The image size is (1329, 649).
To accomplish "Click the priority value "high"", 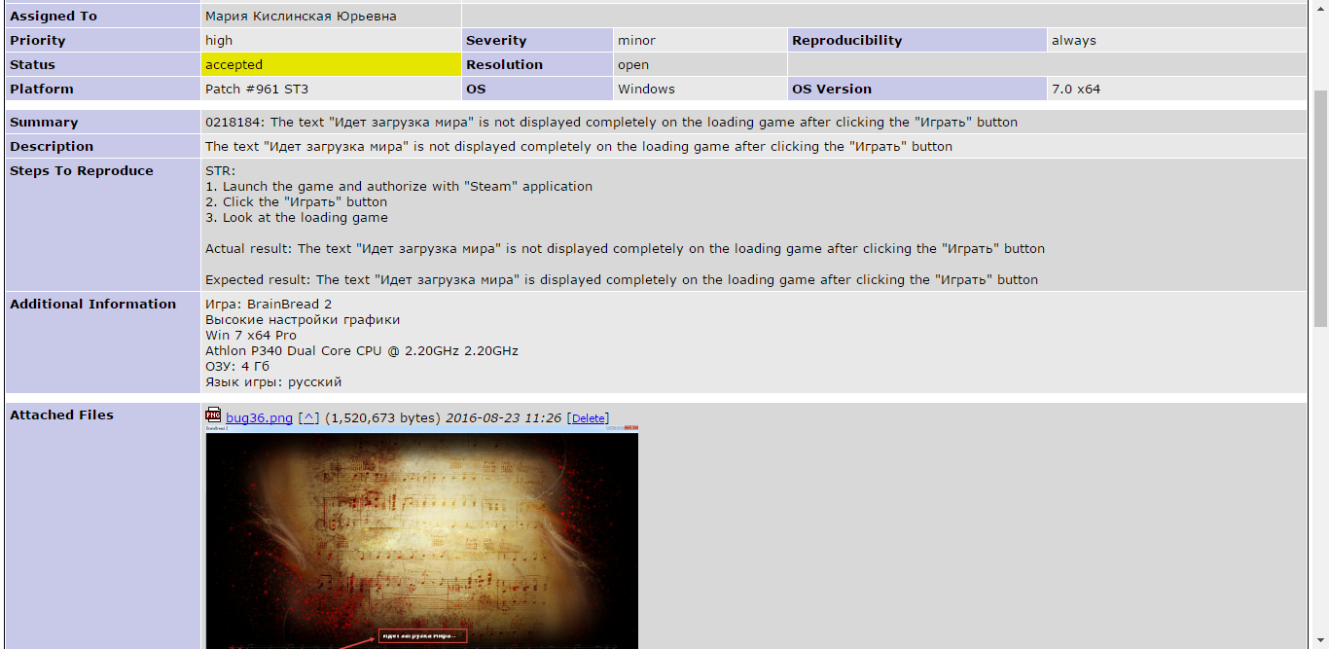I will (219, 41).
